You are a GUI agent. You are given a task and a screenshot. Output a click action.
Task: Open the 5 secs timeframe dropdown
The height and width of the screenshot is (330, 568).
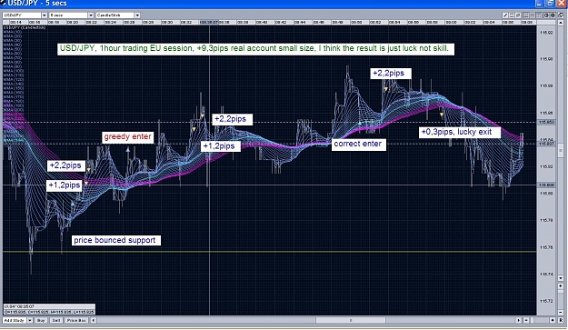[x=91, y=15]
